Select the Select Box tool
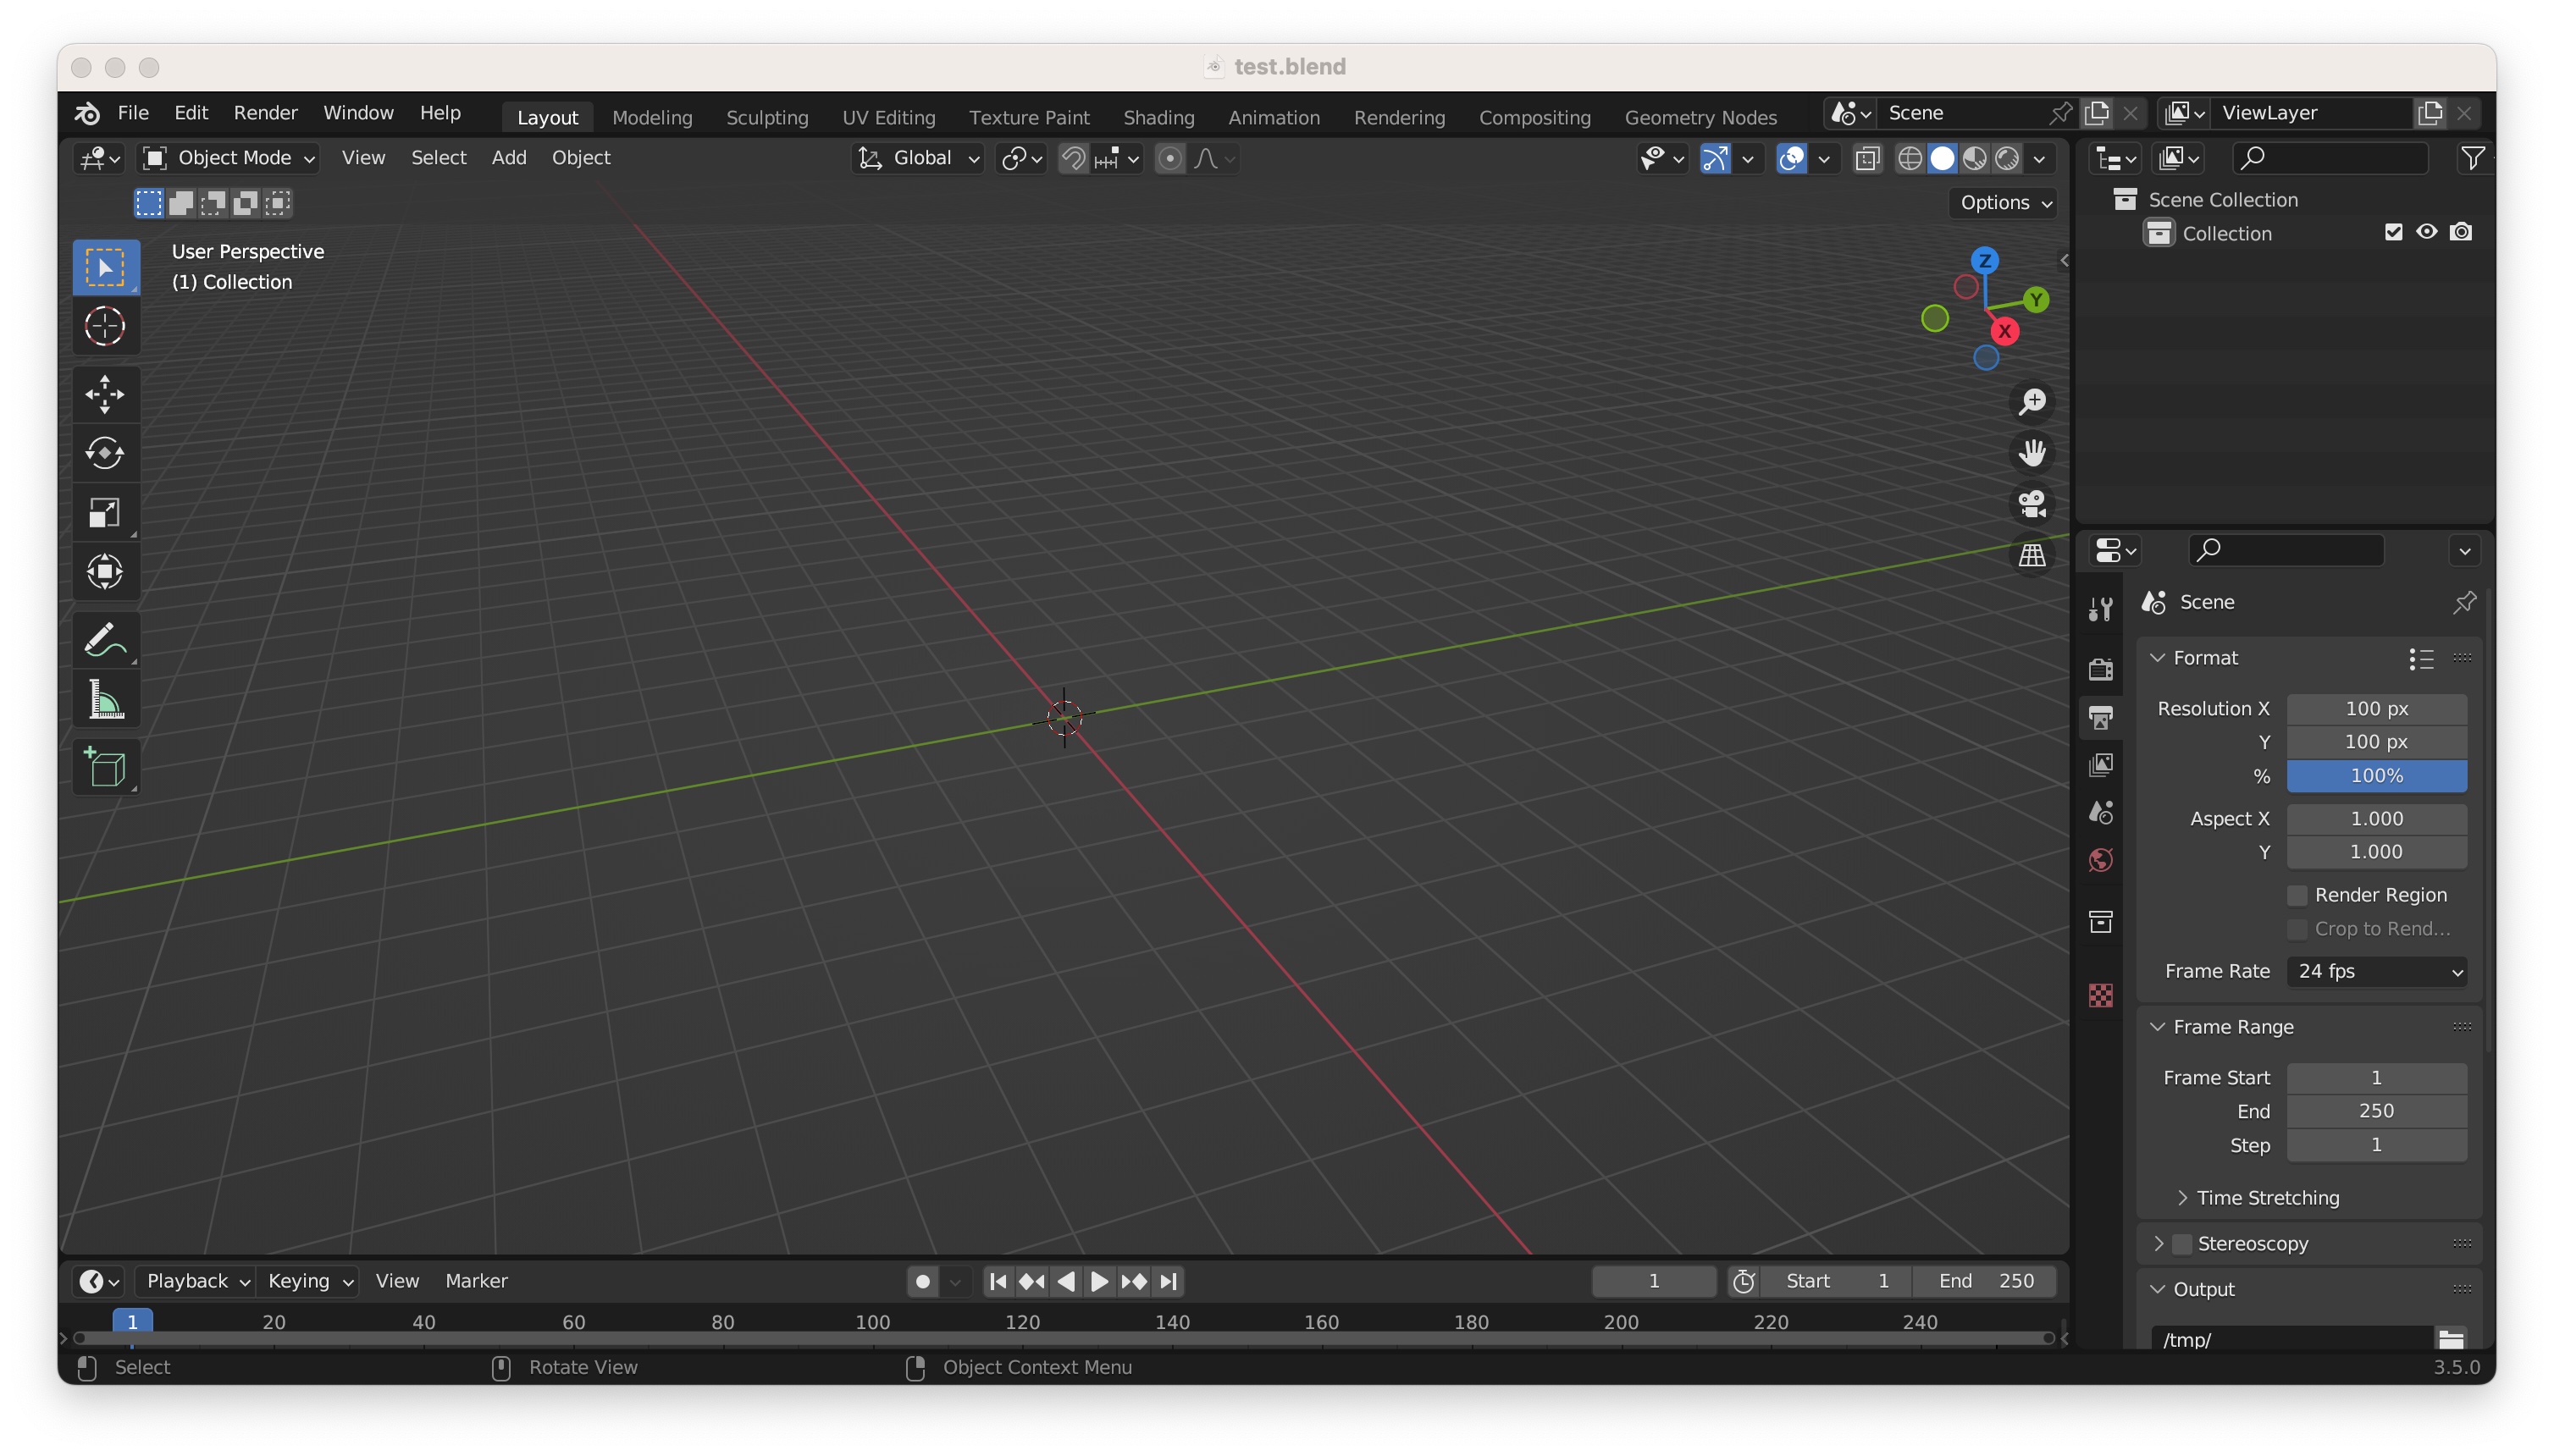The image size is (2554, 1456). click(x=105, y=268)
